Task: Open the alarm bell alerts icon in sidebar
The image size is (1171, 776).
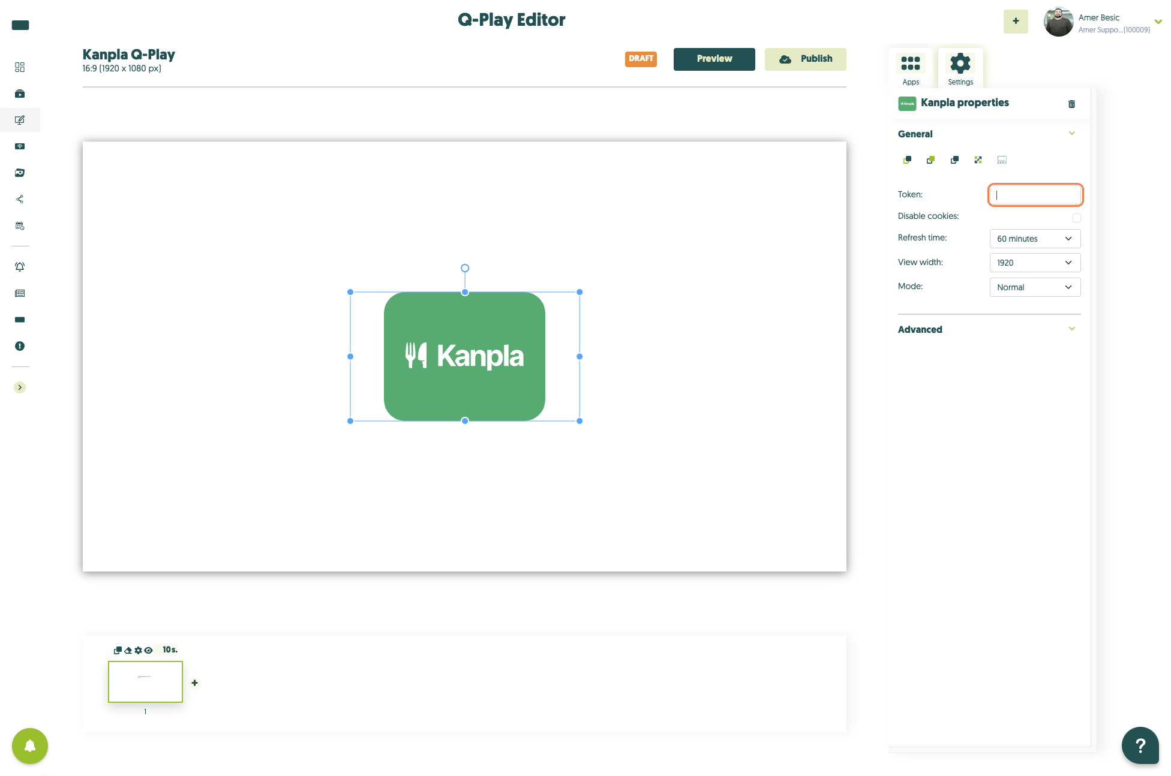Action: coord(20,267)
